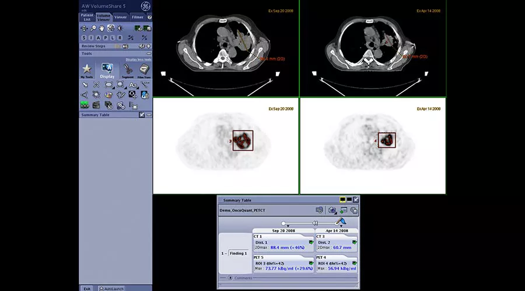The width and height of the screenshot is (525, 291).
Task: Click the R orientation button
Action: [x=120, y=38]
